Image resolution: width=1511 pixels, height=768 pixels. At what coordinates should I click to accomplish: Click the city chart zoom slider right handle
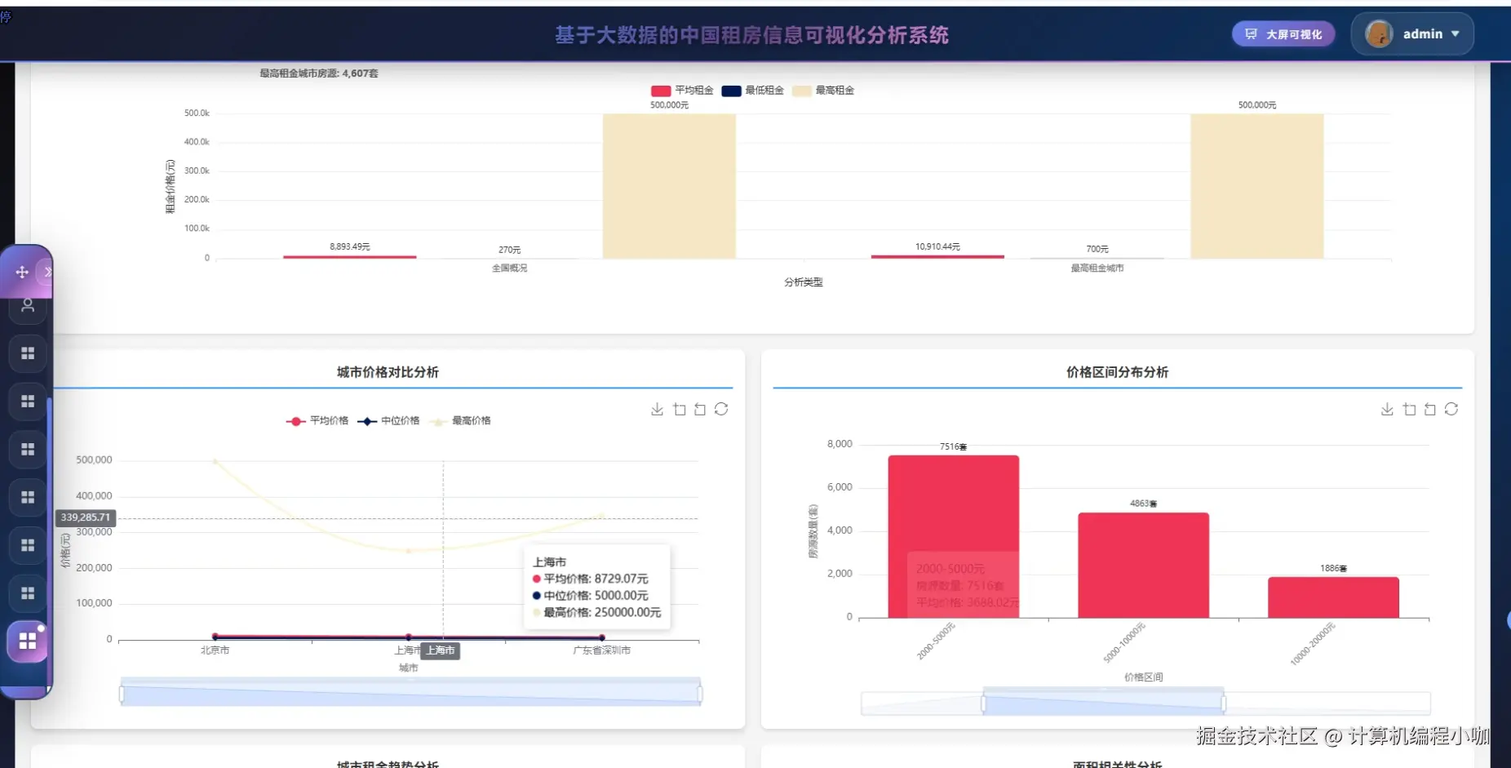coord(700,695)
